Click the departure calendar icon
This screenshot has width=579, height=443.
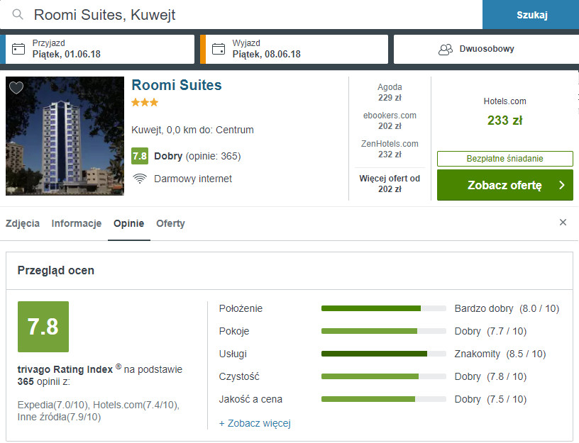point(219,49)
